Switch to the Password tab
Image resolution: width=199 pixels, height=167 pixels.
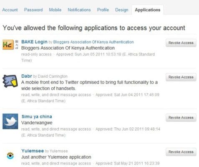tap(33, 10)
